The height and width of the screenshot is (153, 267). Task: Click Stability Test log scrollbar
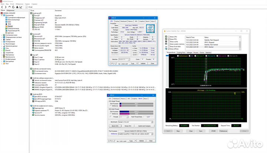tap(240, 43)
